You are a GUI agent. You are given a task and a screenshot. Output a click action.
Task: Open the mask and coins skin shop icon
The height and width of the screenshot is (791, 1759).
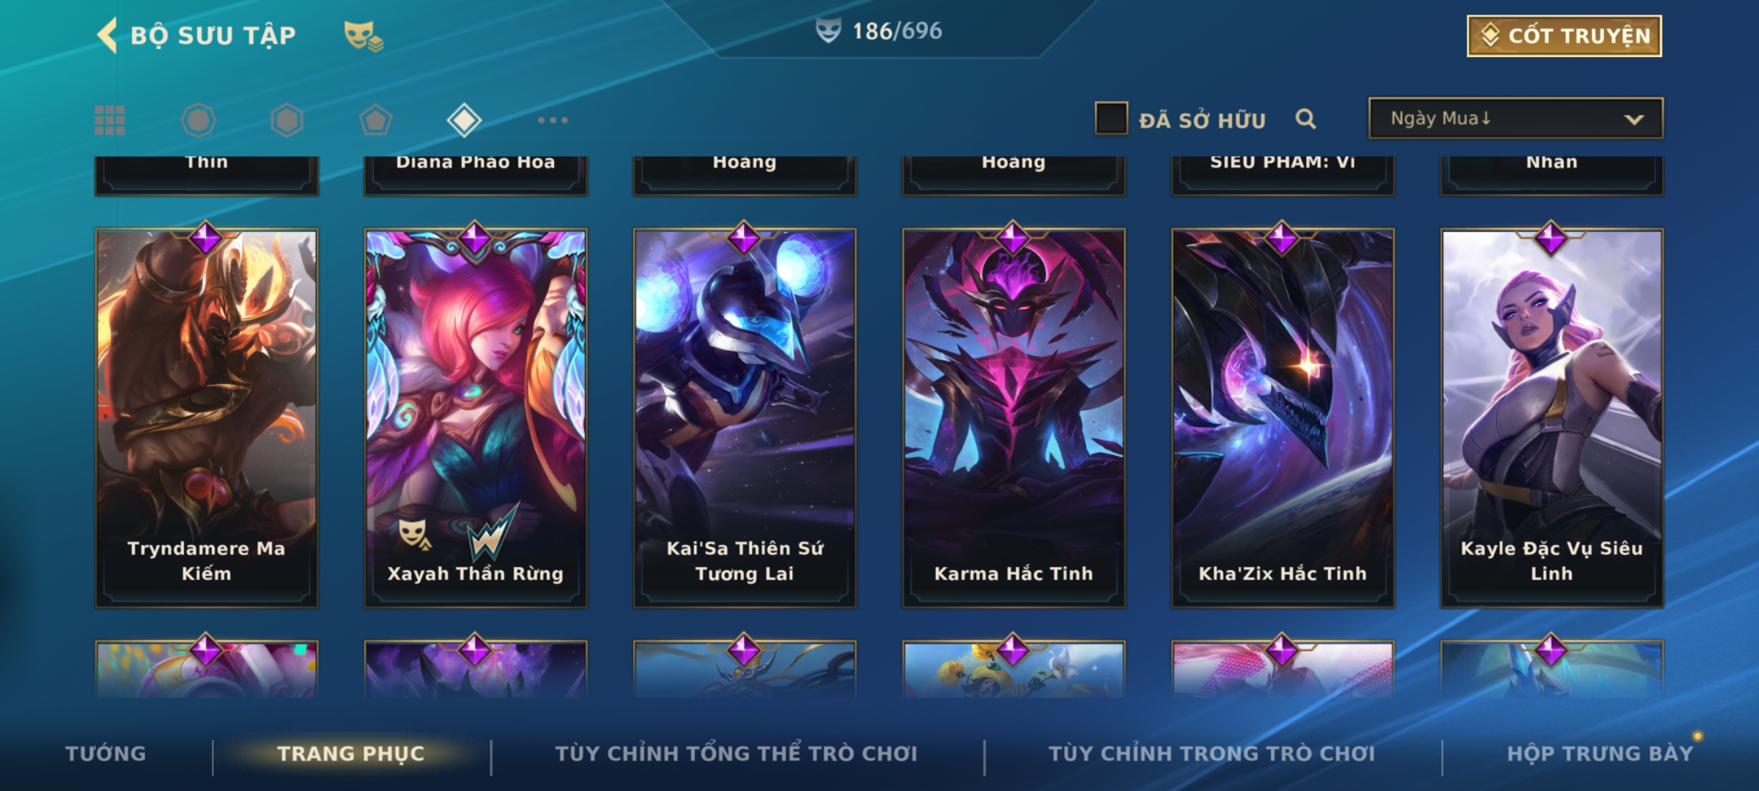point(364,36)
